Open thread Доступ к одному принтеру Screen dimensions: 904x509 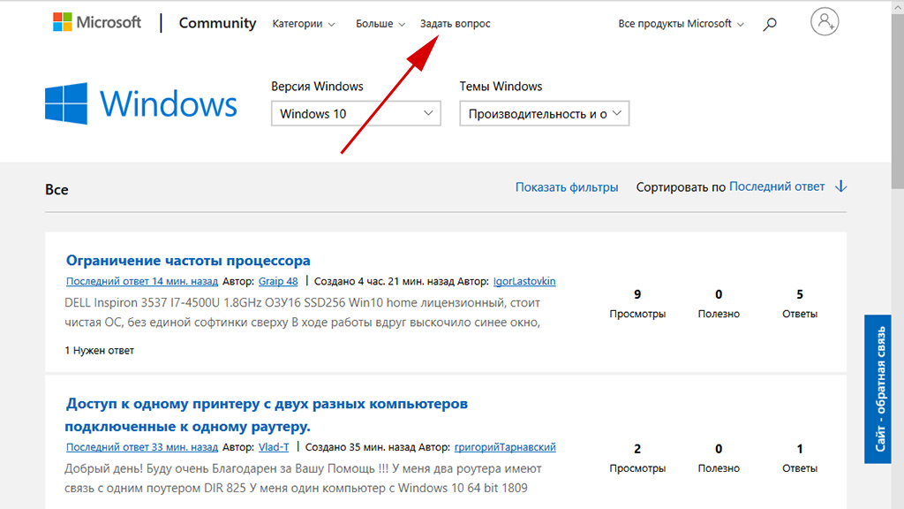point(267,415)
